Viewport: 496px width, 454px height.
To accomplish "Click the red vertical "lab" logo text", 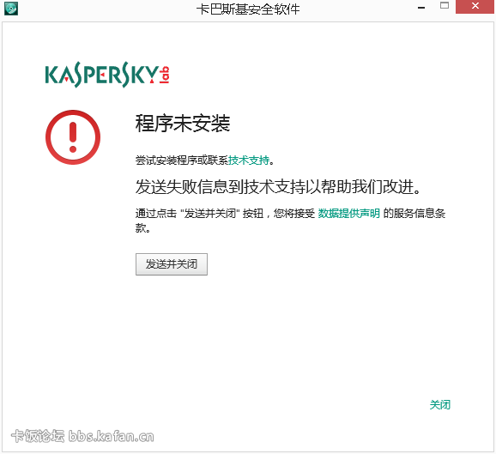I will click(x=165, y=75).
